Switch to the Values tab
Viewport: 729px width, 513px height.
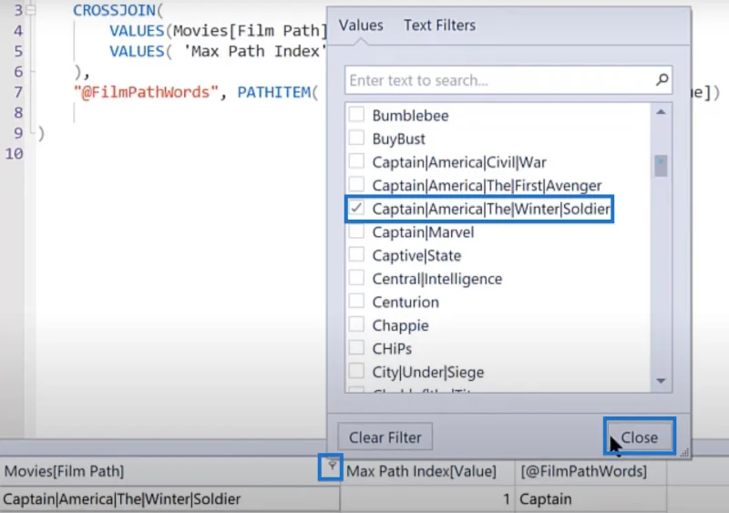click(361, 26)
